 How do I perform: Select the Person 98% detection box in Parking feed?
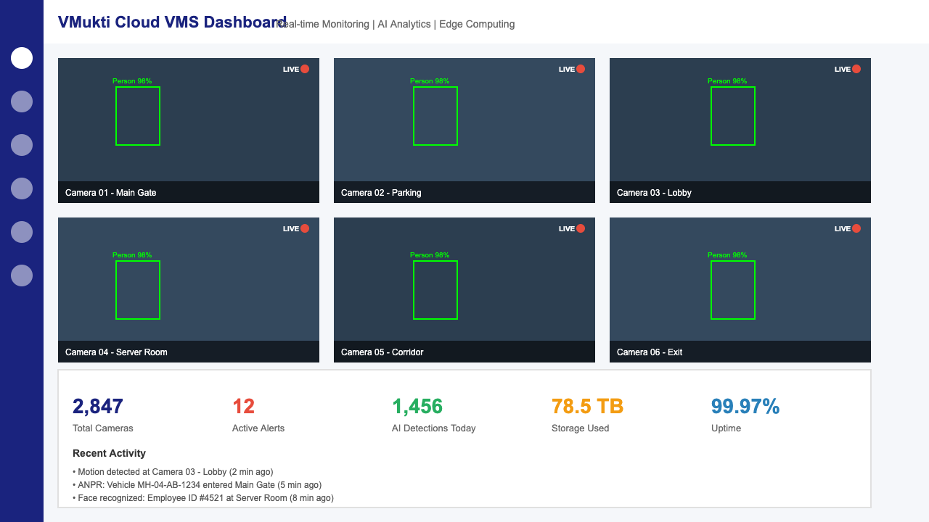coord(435,116)
